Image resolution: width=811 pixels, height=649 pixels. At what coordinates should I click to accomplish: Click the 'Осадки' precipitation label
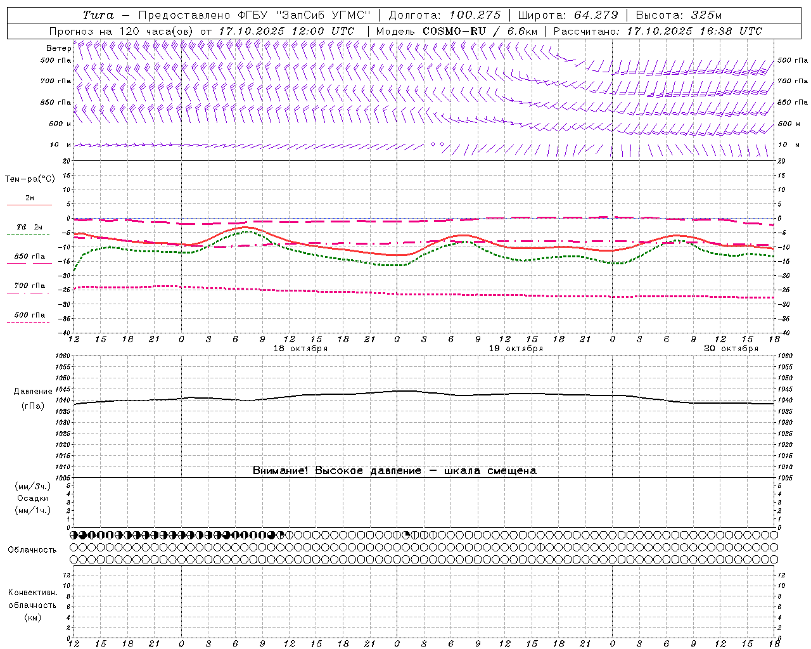(x=33, y=498)
